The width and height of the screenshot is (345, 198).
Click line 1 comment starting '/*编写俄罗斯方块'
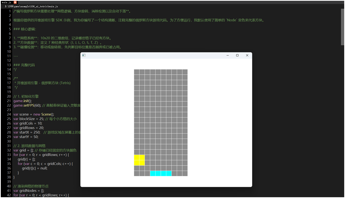tap(72, 11)
